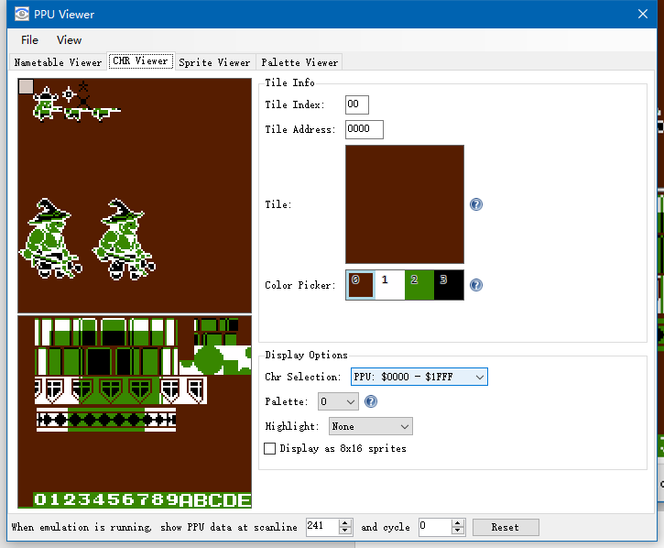Click the letter E font tile

point(244,500)
